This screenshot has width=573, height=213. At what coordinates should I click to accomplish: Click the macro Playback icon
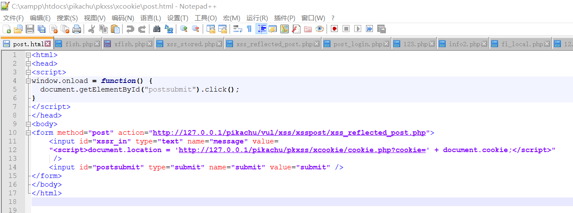357,29
